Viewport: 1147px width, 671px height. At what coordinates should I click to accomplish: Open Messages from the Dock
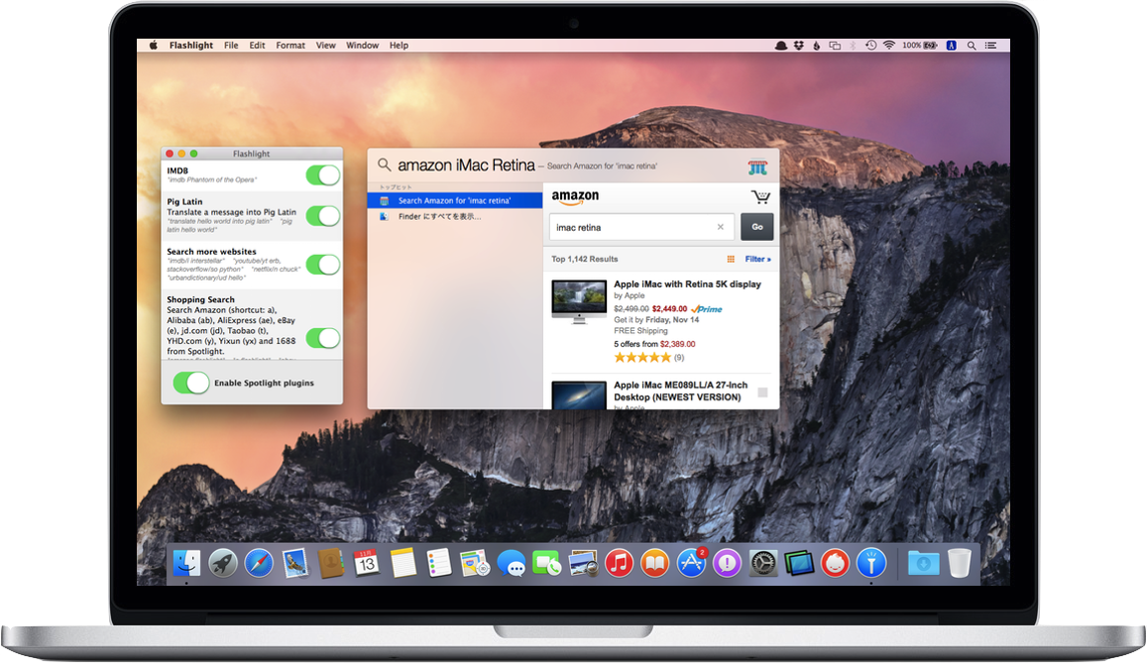pos(511,564)
